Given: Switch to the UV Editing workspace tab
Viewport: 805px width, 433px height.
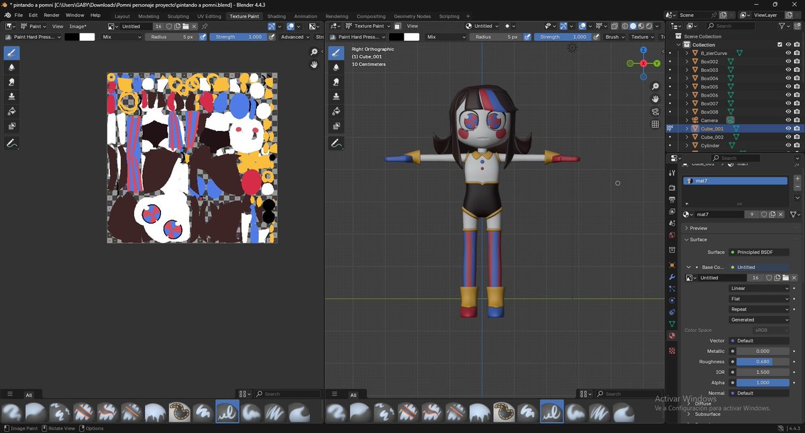Looking at the screenshot, I should pos(209,16).
